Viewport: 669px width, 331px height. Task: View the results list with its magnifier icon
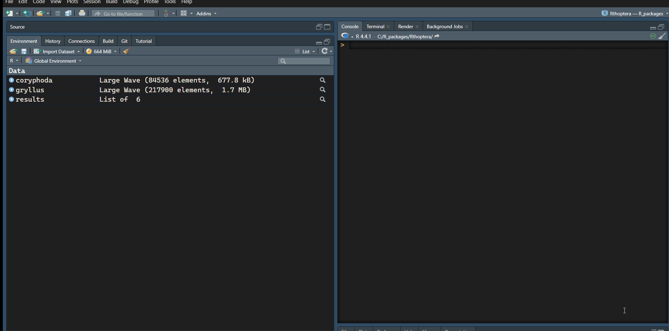(323, 99)
